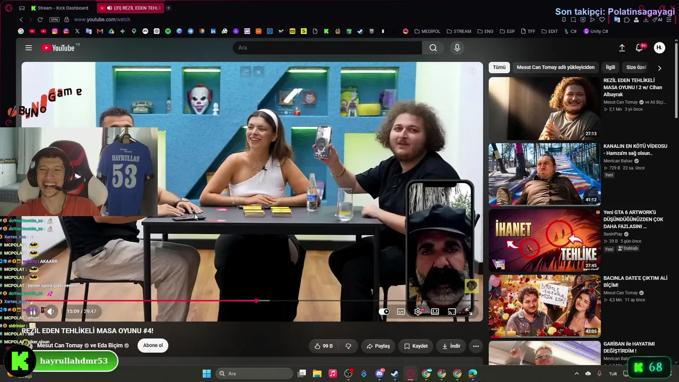Start voice search with microphone icon
The height and width of the screenshot is (382, 679).
(457, 48)
